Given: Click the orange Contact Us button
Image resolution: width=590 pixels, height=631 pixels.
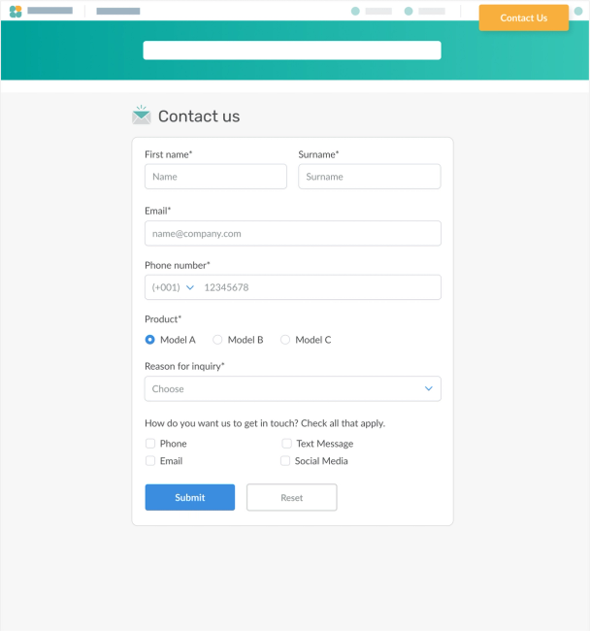Looking at the screenshot, I should click(x=523, y=17).
